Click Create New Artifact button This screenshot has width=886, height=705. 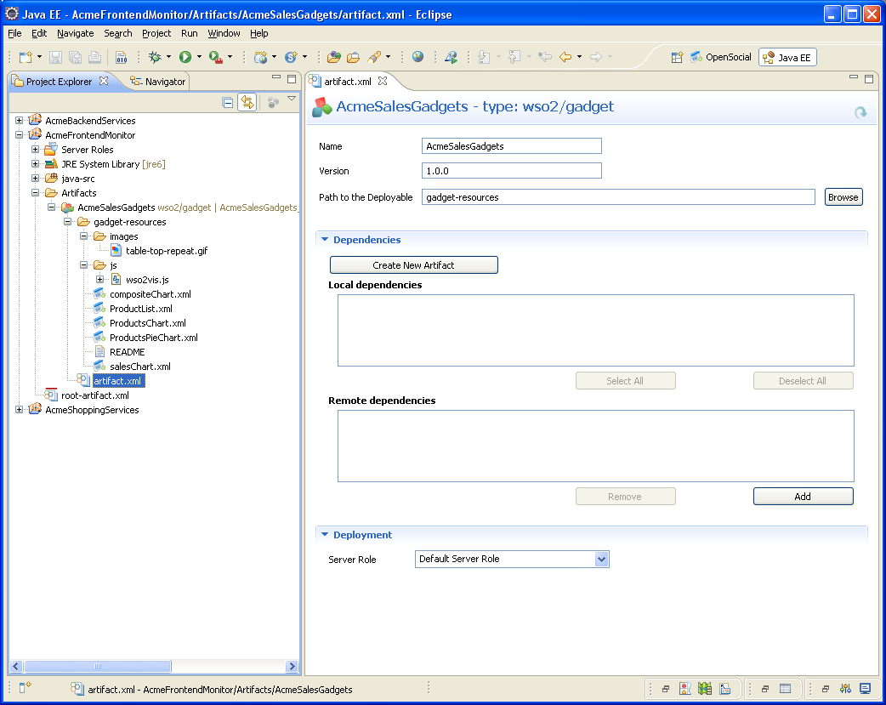(413, 265)
